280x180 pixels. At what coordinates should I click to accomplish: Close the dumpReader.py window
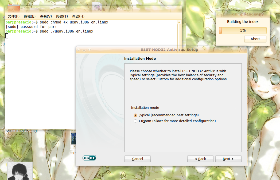[x=218, y=14]
